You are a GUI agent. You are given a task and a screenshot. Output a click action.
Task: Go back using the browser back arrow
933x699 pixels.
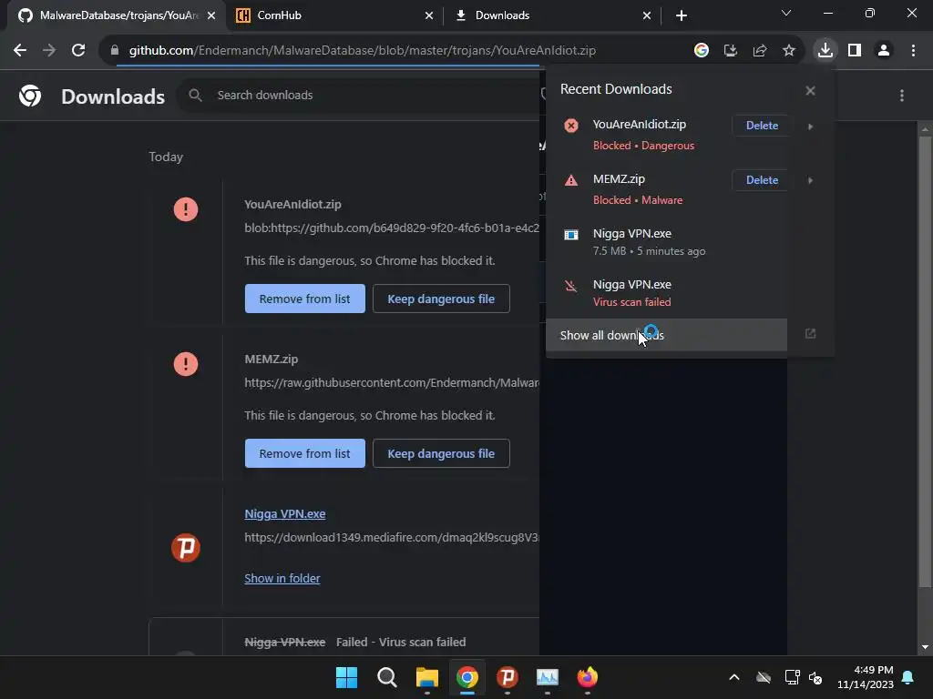(x=20, y=51)
